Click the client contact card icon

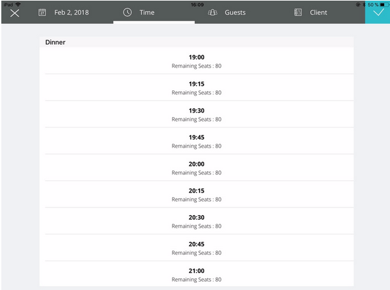[x=298, y=12]
